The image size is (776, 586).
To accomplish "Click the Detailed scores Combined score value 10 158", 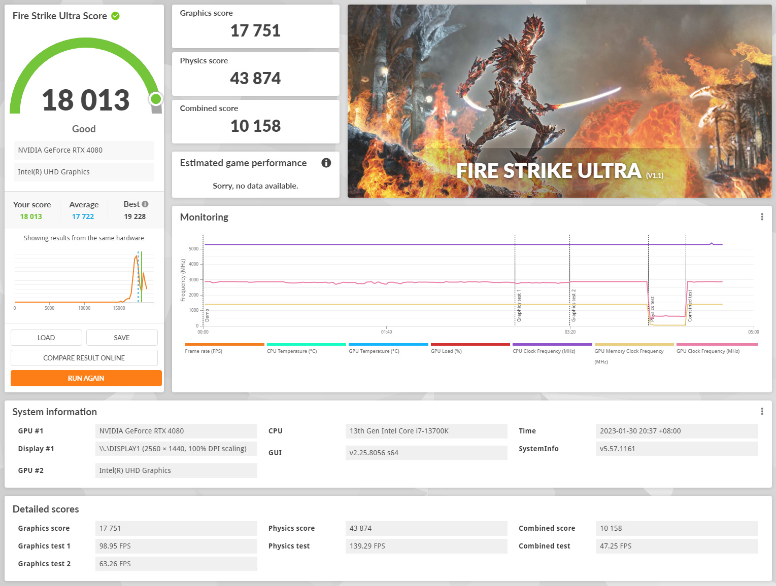I will [x=677, y=528].
